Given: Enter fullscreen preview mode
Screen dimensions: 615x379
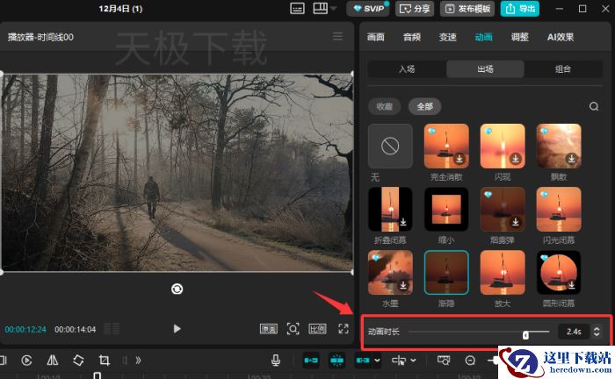Looking at the screenshot, I should tap(344, 329).
